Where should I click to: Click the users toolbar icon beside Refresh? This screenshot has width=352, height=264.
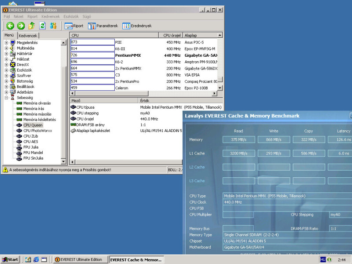(53, 26)
